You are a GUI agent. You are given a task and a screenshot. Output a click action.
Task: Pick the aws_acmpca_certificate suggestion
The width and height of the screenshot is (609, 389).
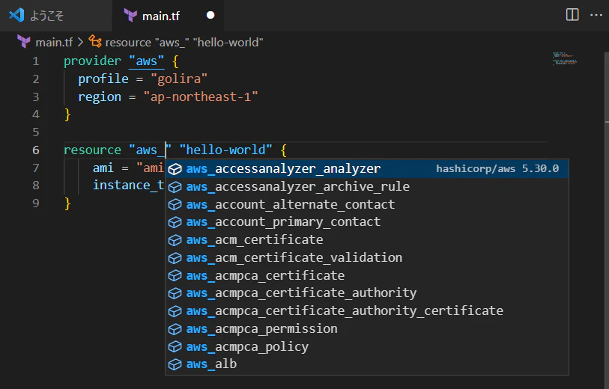[367, 276]
